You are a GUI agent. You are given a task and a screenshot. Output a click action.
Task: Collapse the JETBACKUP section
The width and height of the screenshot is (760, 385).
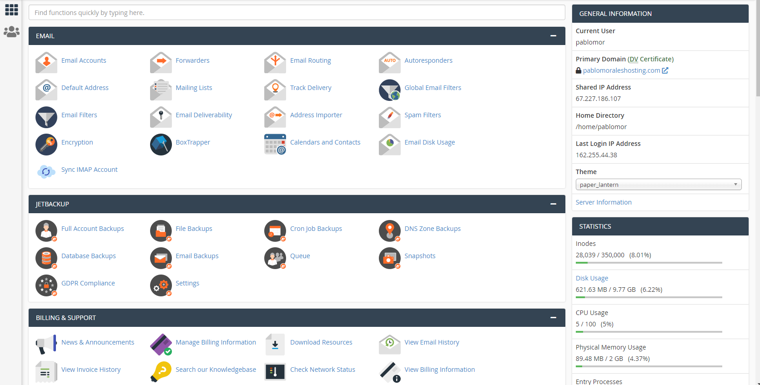(x=553, y=204)
